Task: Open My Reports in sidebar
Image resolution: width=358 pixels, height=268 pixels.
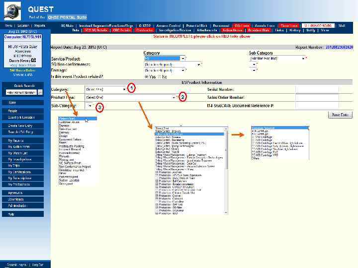Action: coord(23,140)
